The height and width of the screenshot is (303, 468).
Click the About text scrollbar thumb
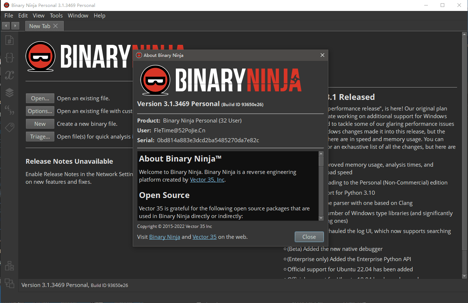(x=321, y=161)
